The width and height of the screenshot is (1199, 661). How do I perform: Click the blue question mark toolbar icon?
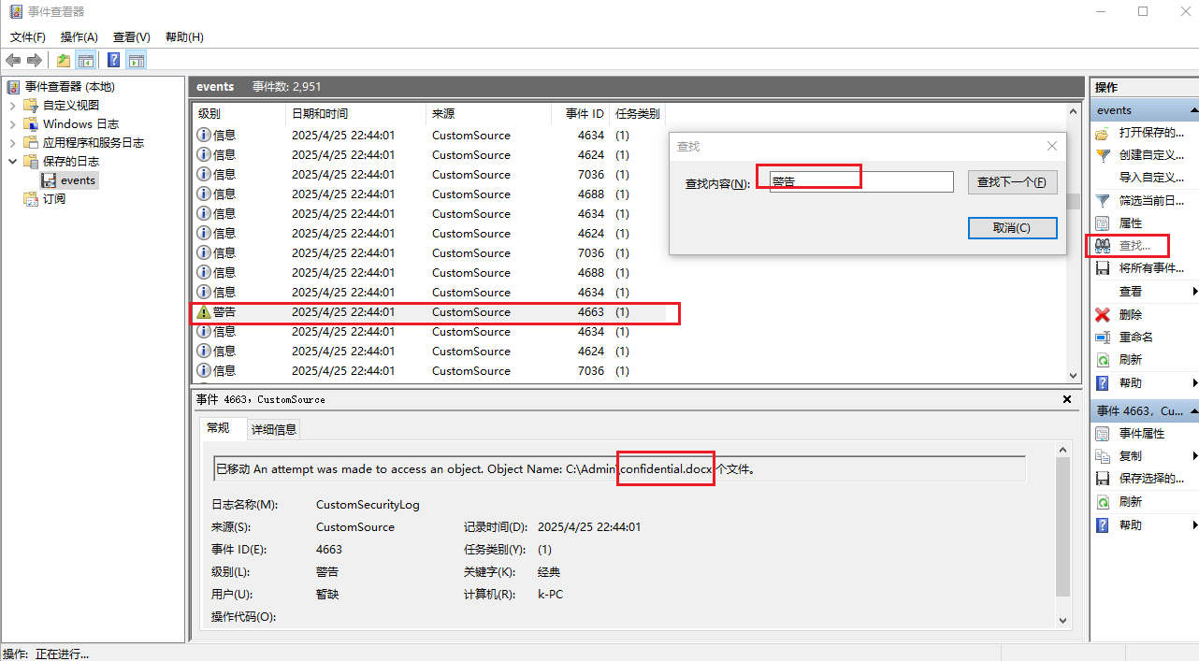coord(113,61)
